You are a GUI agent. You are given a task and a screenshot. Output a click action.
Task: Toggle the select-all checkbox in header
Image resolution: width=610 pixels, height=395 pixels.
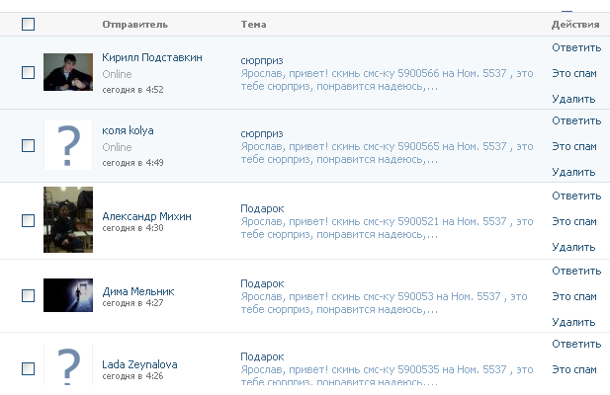click(x=28, y=24)
